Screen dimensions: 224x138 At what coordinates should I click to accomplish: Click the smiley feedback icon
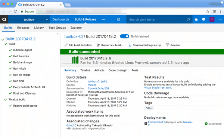pos(204,19)
